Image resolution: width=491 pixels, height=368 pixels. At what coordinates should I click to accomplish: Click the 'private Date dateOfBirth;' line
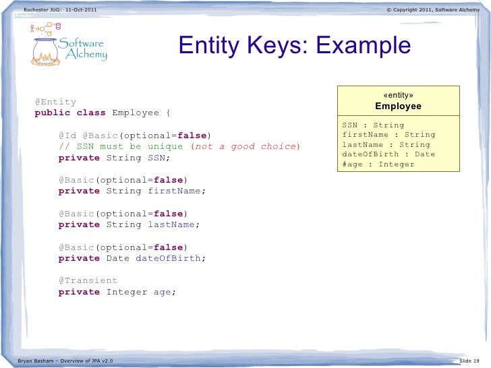pyautogui.click(x=132, y=258)
